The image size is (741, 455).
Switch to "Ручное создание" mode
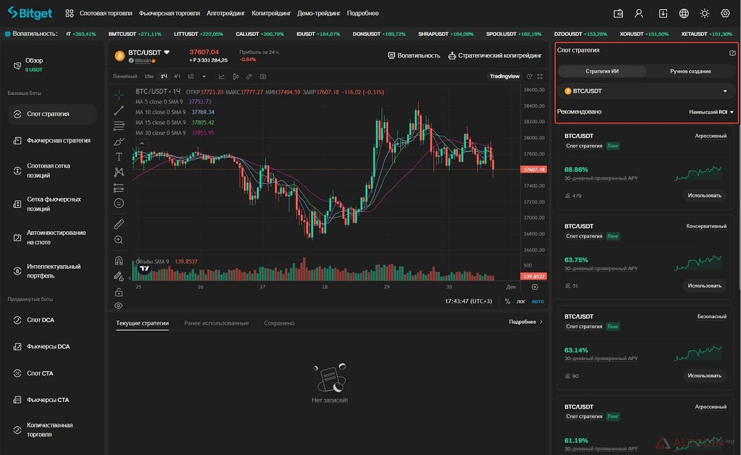click(x=690, y=72)
